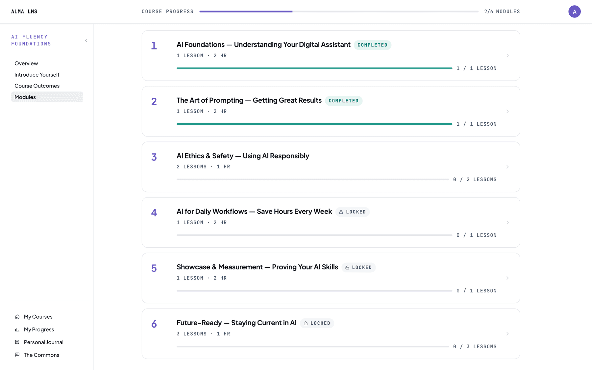Go to Overview in the sidebar
The image size is (592, 370).
tap(47, 63)
